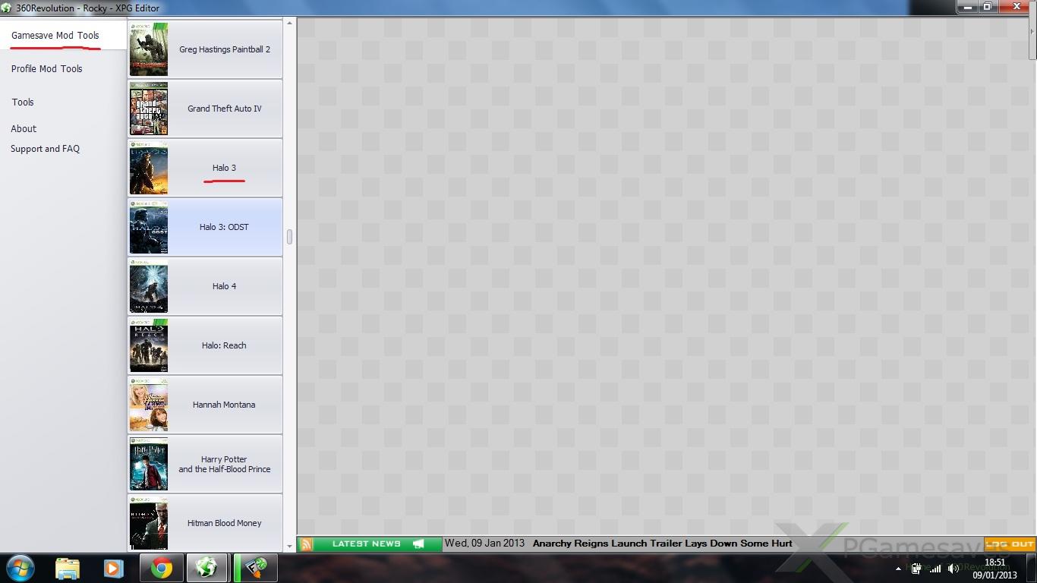Screen dimensions: 1037x583
Task: Choose the Hannah Montana cover icon
Action: tap(149, 405)
